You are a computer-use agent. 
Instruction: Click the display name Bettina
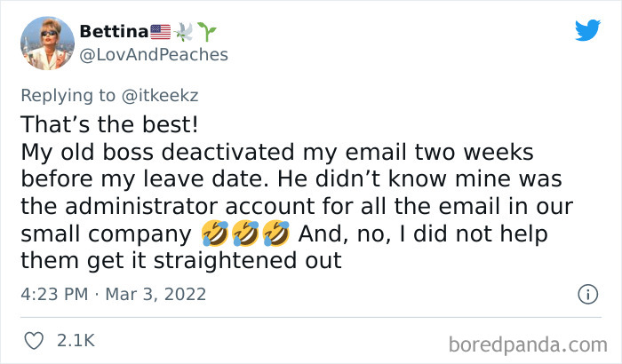point(115,32)
